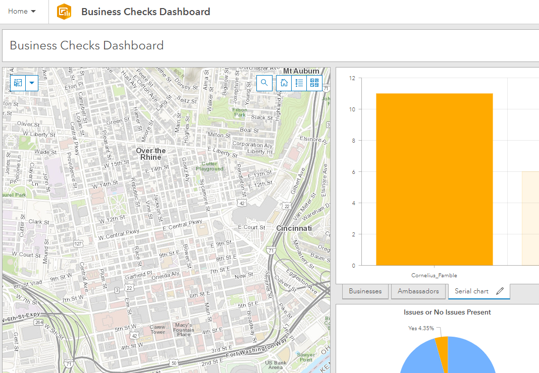Click the ArcGIS Dashboards logo icon
539x373 pixels.
(x=64, y=12)
